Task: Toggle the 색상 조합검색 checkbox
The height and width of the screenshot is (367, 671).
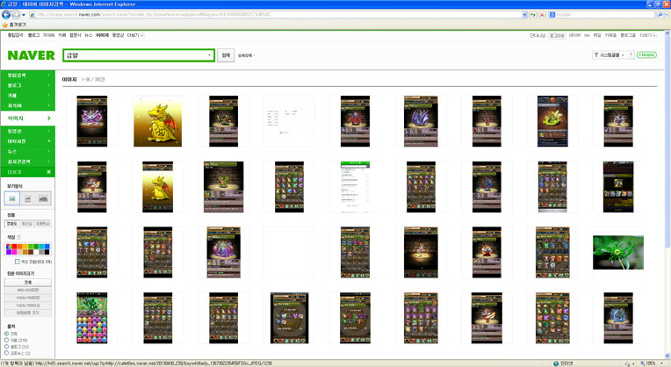Action: [x=18, y=262]
